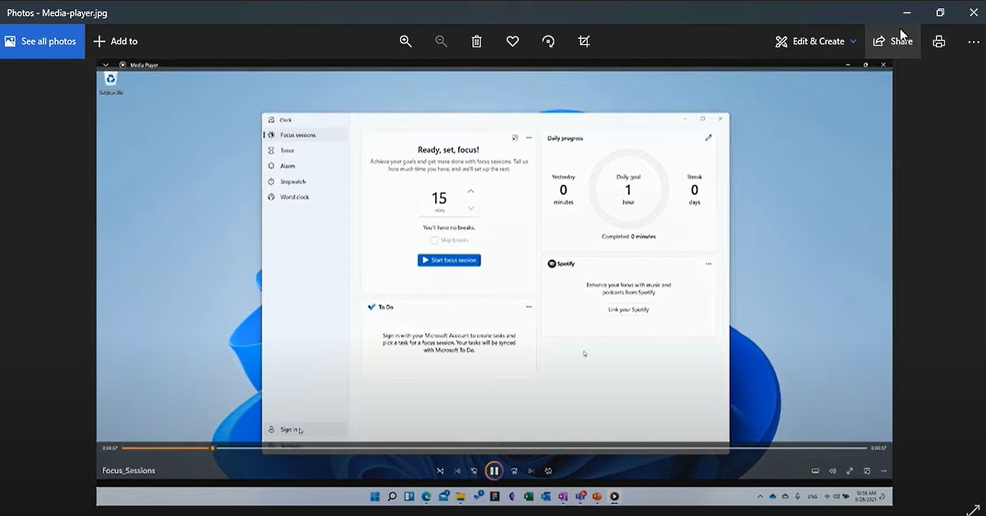
Task: Click the fullscreen arrow at bottom right
Action: 973,509
